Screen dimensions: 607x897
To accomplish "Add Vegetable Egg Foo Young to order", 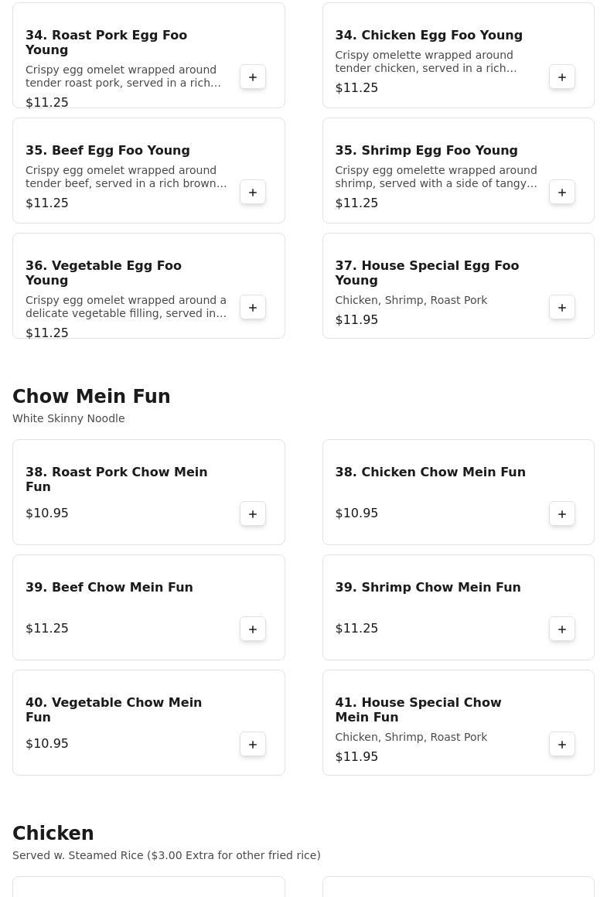I will tap(253, 308).
